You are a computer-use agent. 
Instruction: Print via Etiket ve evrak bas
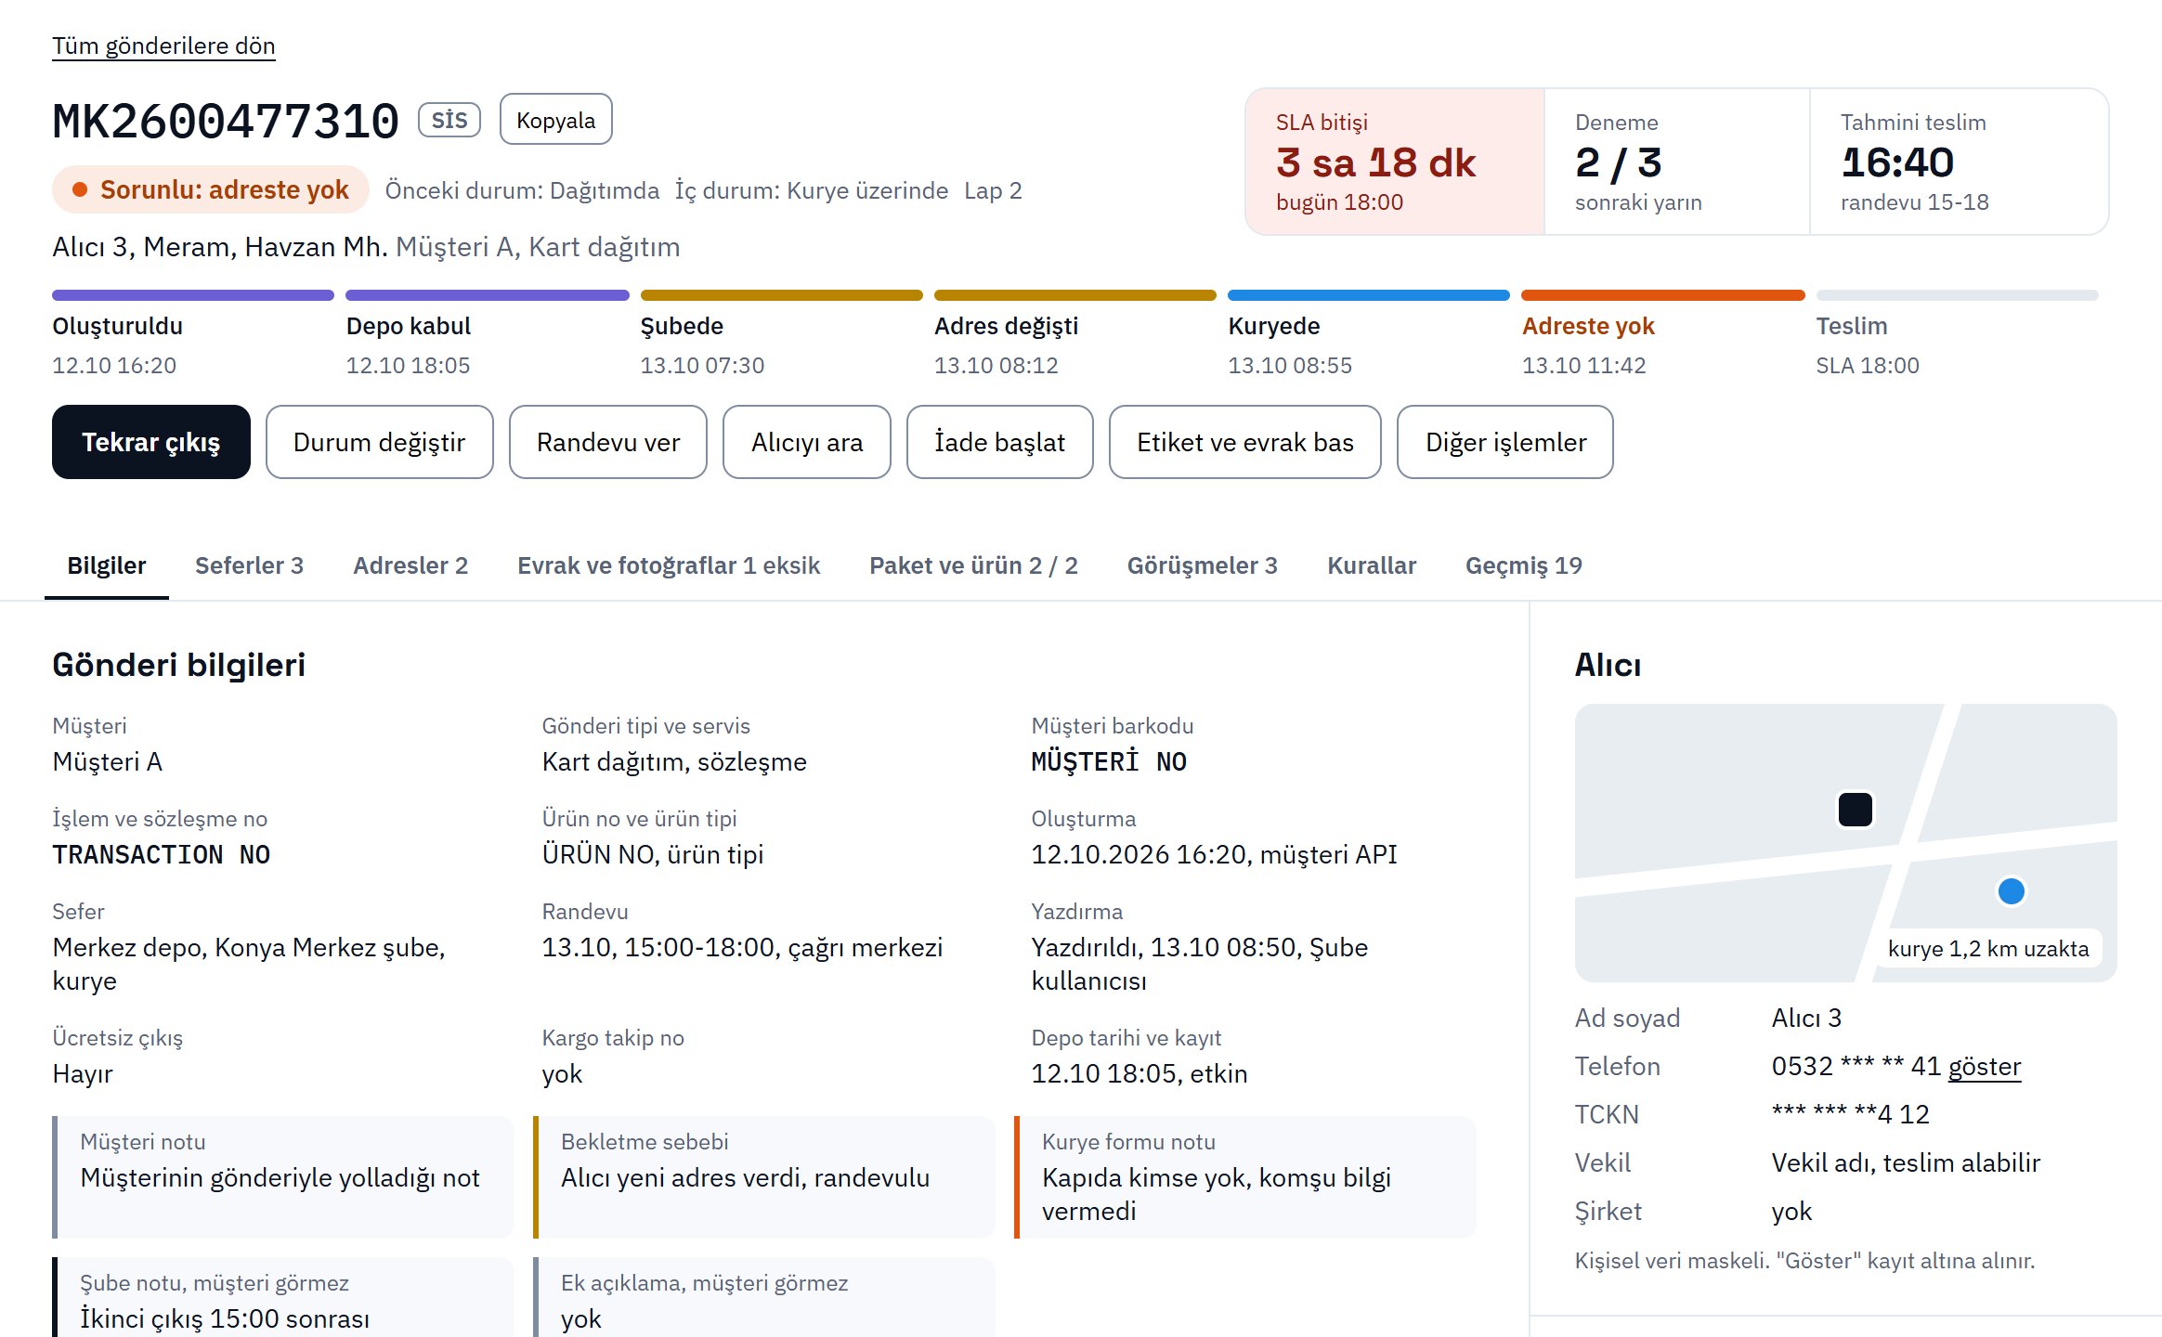coord(1245,442)
